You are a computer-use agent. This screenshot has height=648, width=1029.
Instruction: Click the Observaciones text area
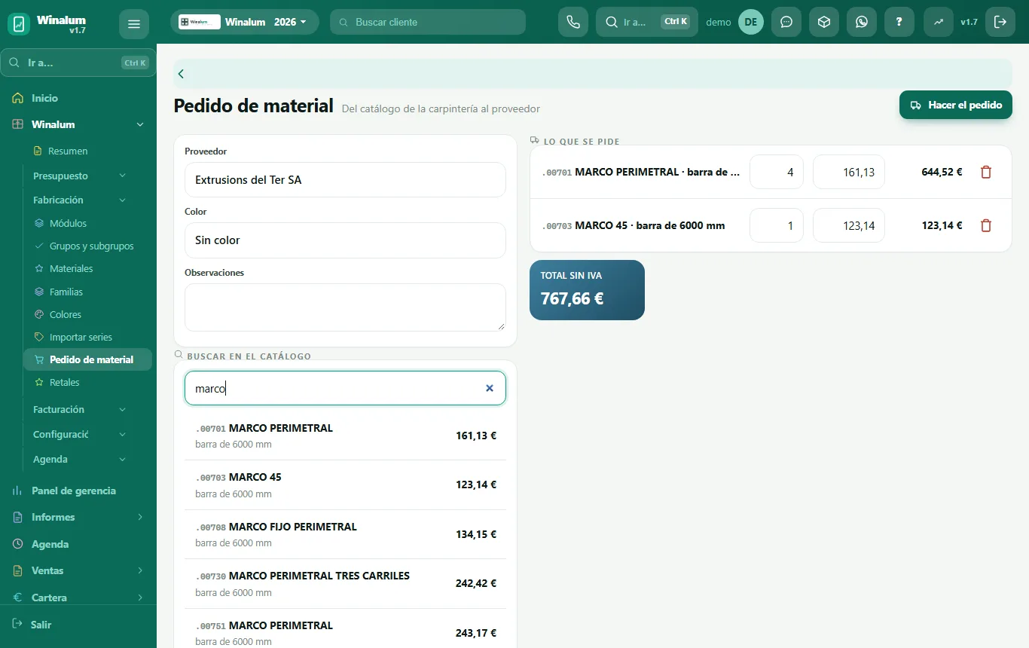click(x=345, y=307)
